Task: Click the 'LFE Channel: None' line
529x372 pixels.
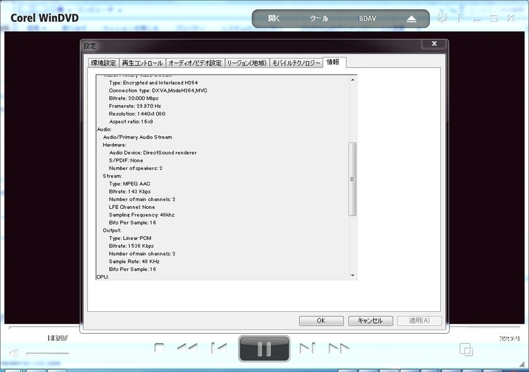Action: (132, 207)
